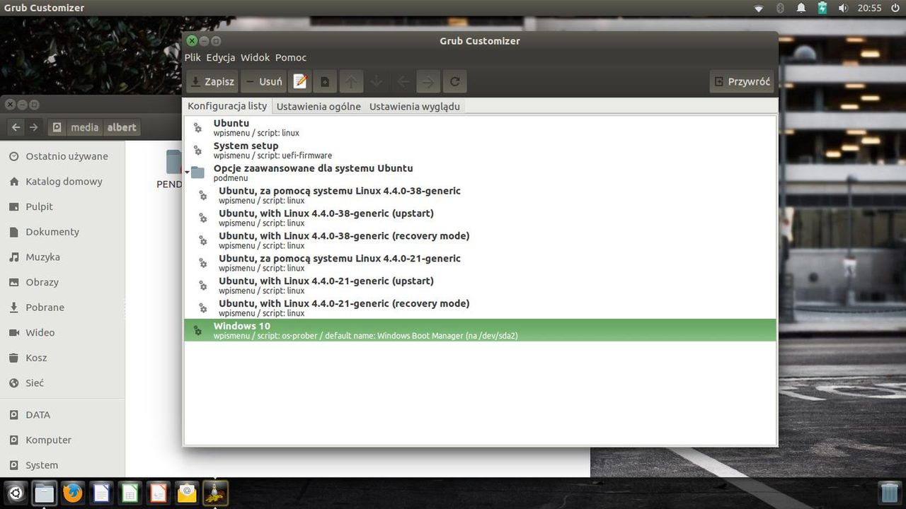Select Linux 4.4.0-21-generic (upstart) entry
Viewport: 906px width, 509px height.
[x=480, y=286]
